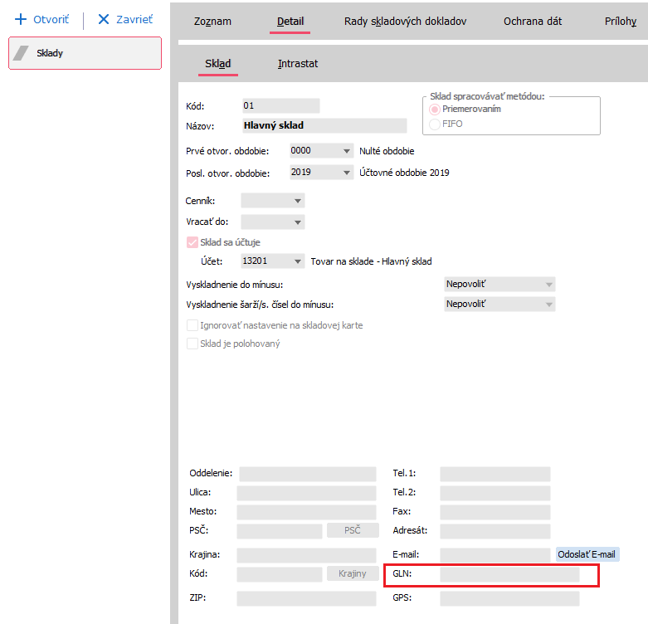
Task: Open the Ochrana dát tab
Action: 532,21
